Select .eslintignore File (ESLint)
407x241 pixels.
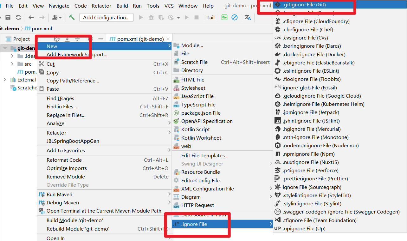pos(339,71)
